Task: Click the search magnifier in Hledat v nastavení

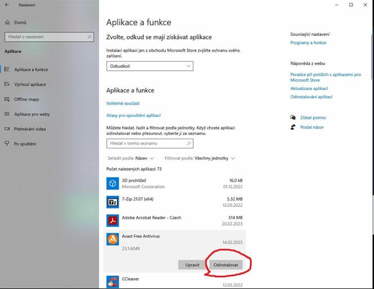Action: pos(89,37)
